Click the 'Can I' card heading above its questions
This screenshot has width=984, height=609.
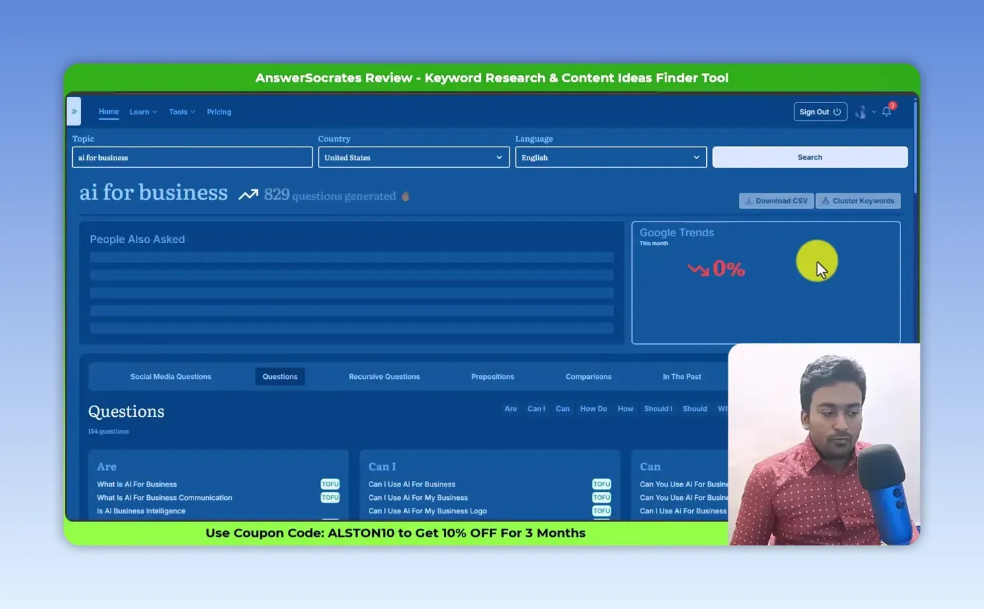tap(382, 466)
